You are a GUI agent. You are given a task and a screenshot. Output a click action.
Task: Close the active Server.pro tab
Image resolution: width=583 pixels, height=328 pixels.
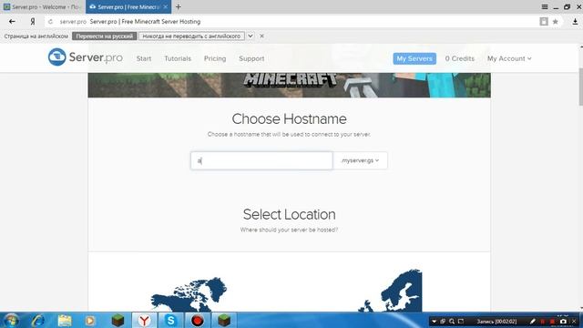pos(166,6)
